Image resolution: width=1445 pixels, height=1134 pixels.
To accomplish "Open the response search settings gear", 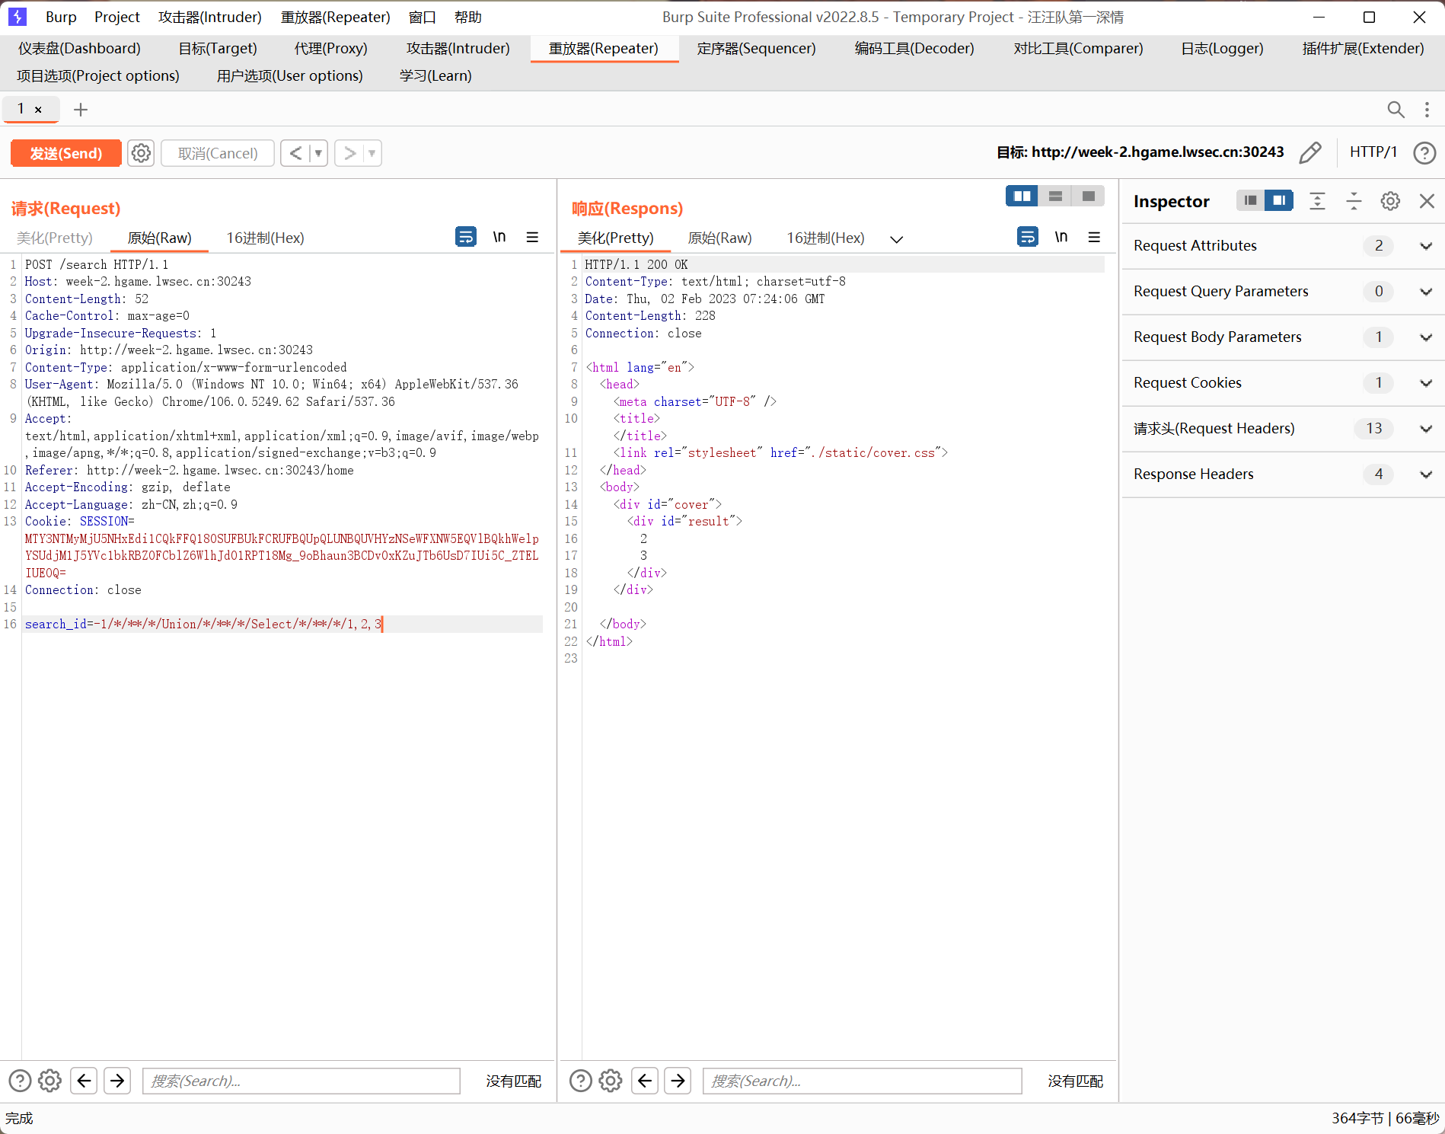I will pyautogui.click(x=611, y=1081).
